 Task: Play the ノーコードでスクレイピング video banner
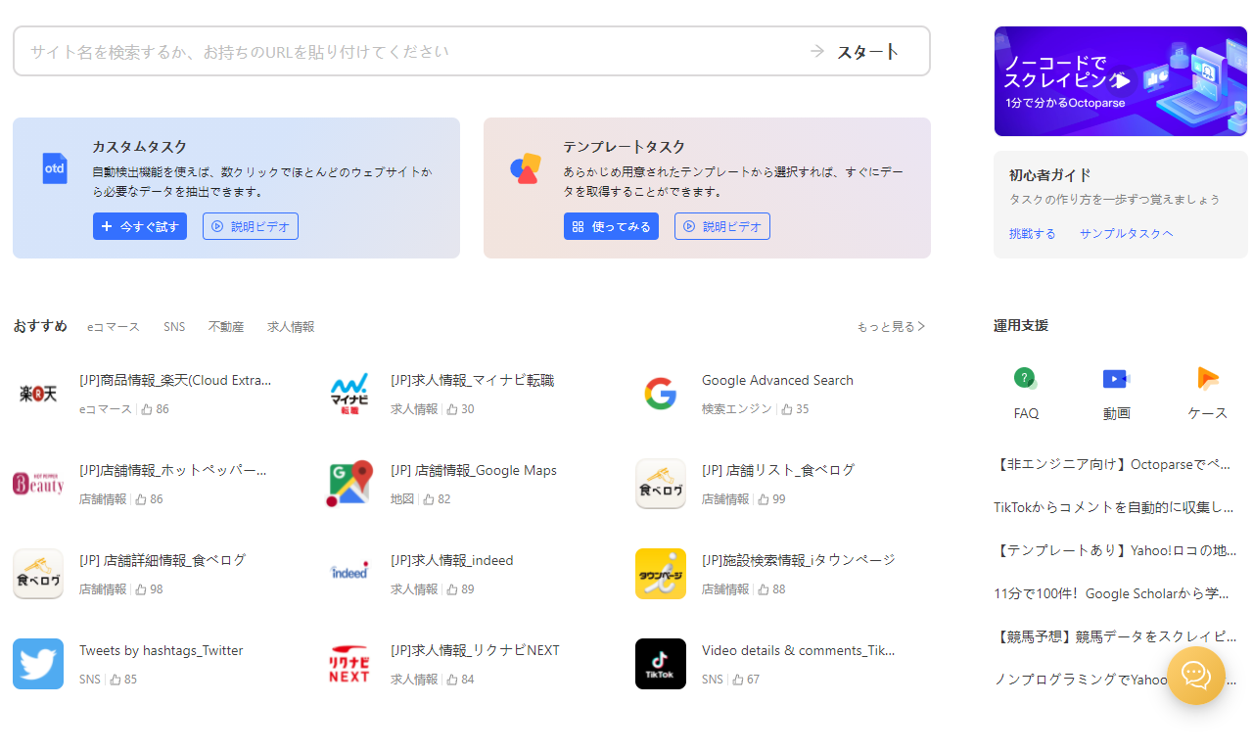pyautogui.click(x=1121, y=81)
